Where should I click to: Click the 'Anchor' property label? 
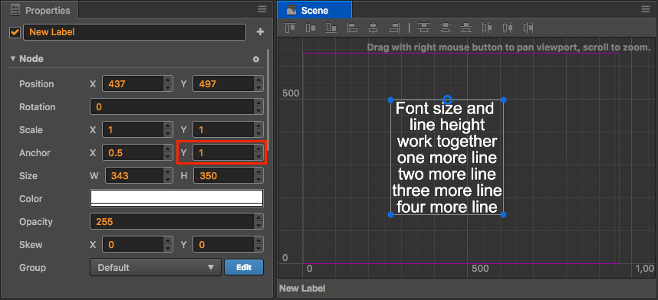35,153
